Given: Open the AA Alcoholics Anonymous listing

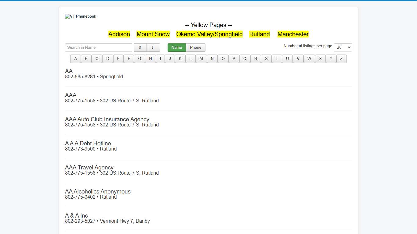Looking at the screenshot, I should click(x=98, y=192).
